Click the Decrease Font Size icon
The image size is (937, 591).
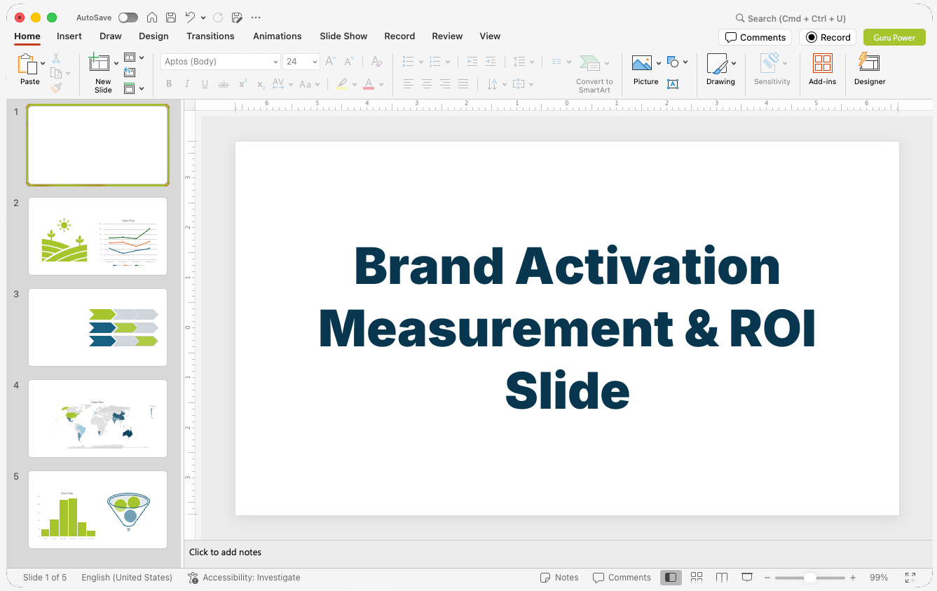coord(349,62)
